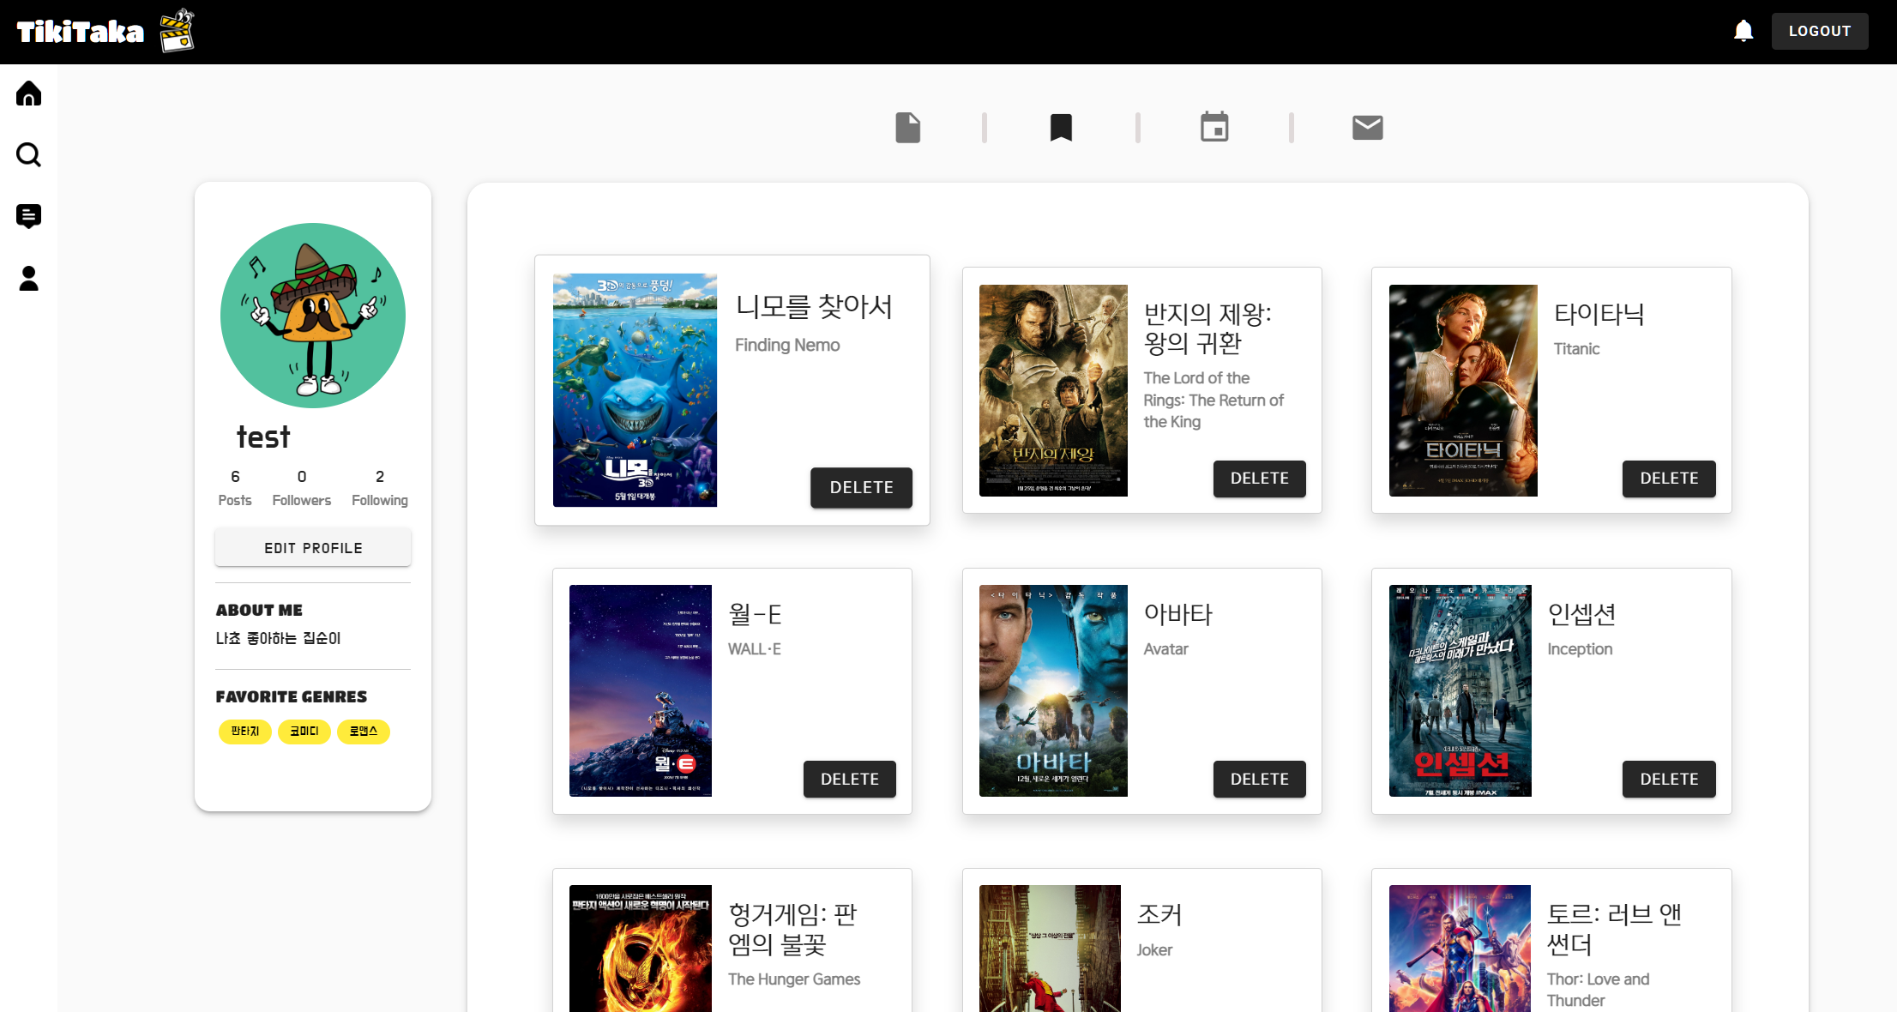
Task: Open the mail envelope tab icon
Action: click(x=1367, y=128)
